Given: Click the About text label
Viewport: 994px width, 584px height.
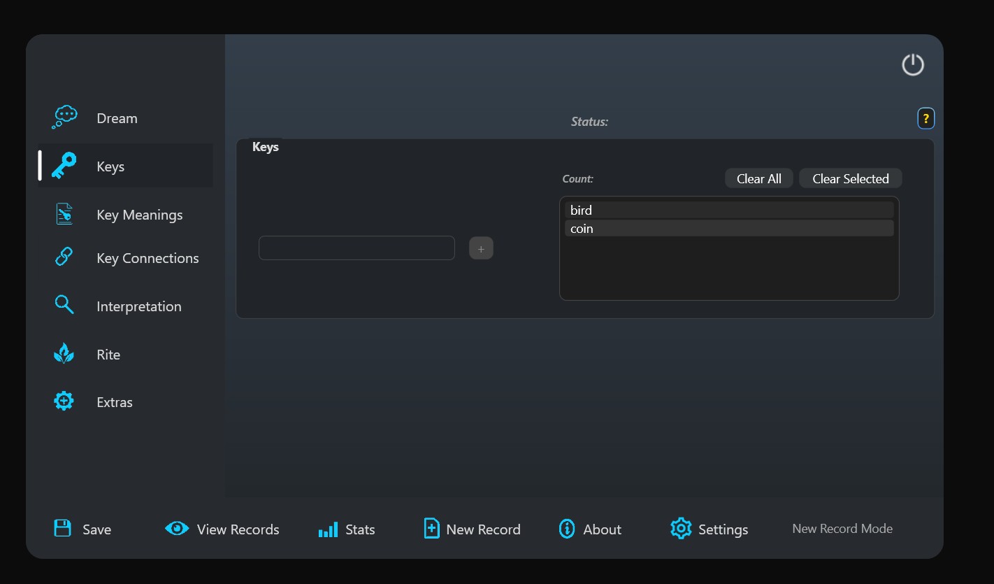Looking at the screenshot, I should pyautogui.click(x=602, y=529).
